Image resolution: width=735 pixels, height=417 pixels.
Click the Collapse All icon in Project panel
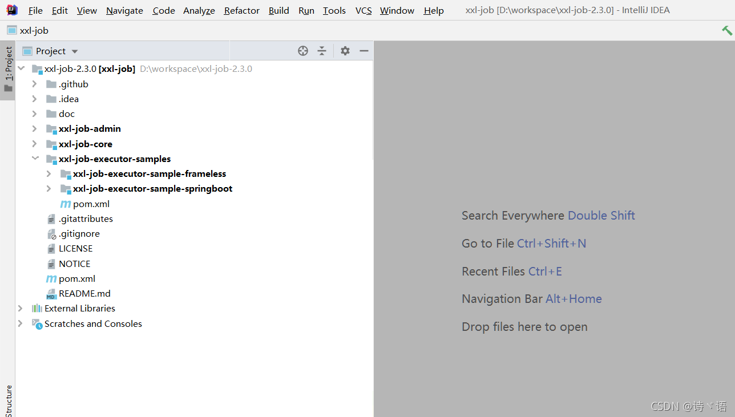click(322, 51)
